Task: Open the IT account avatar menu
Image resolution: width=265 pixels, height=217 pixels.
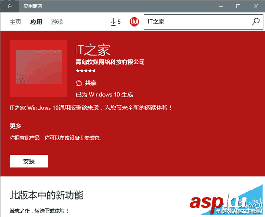Action: tap(134, 22)
